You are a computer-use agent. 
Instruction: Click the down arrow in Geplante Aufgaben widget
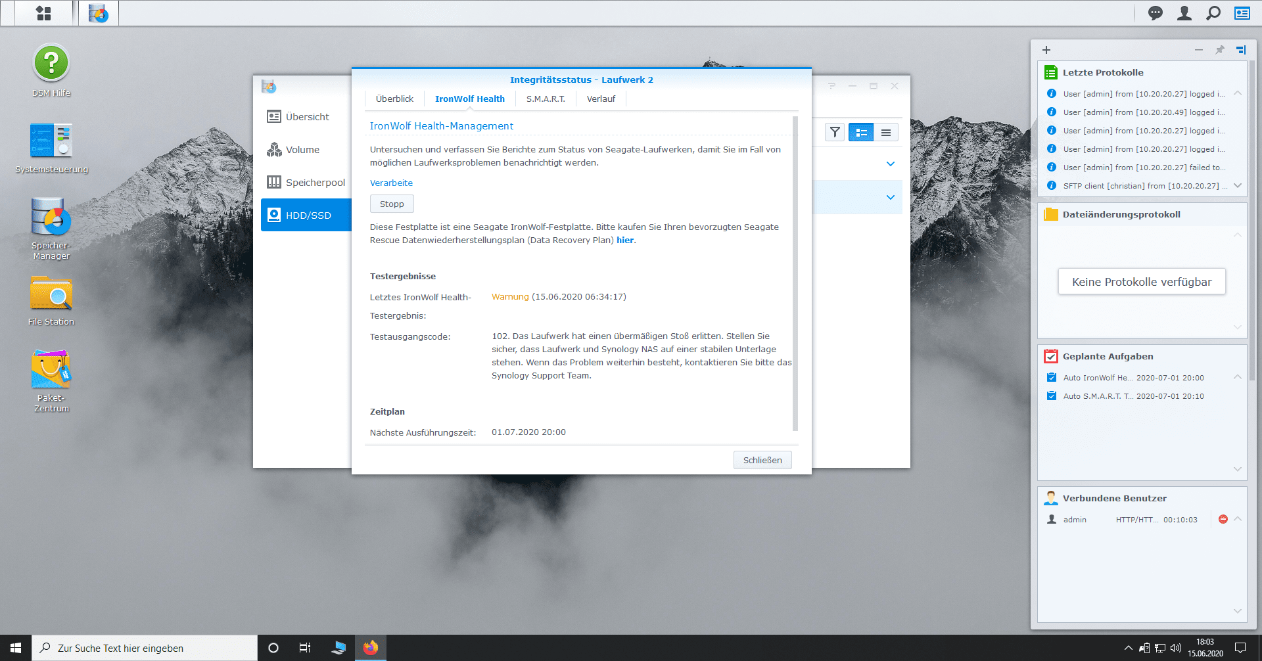coord(1238,469)
